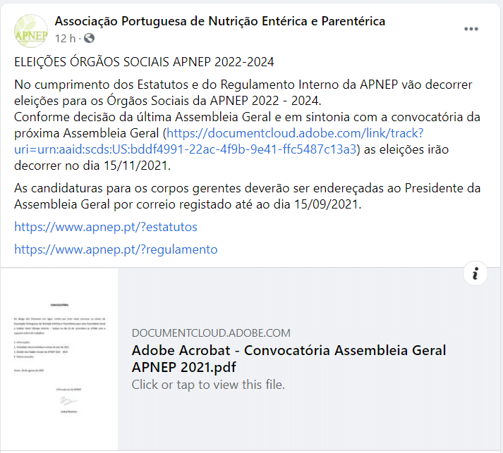The height and width of the screenshot is (453, 503).
Task: Click the "ELEIÇÕES ÓRGÃOS SOCIAIS APNEP 2022-2024" headline
Action: pos(144,62)
